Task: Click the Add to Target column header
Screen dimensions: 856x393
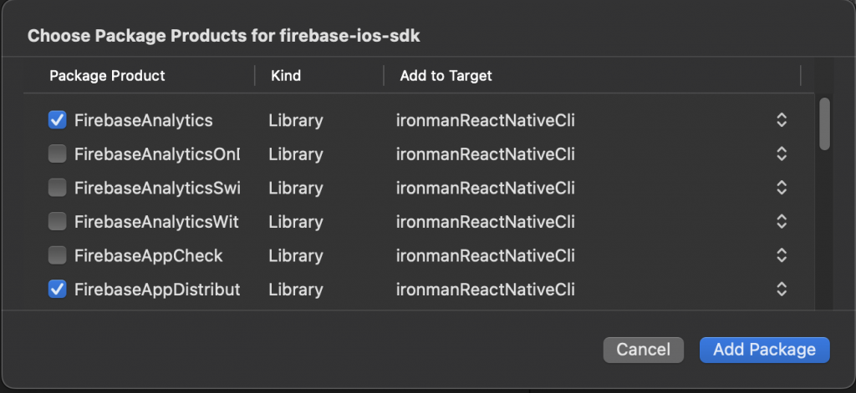Action: click(446, 76)
